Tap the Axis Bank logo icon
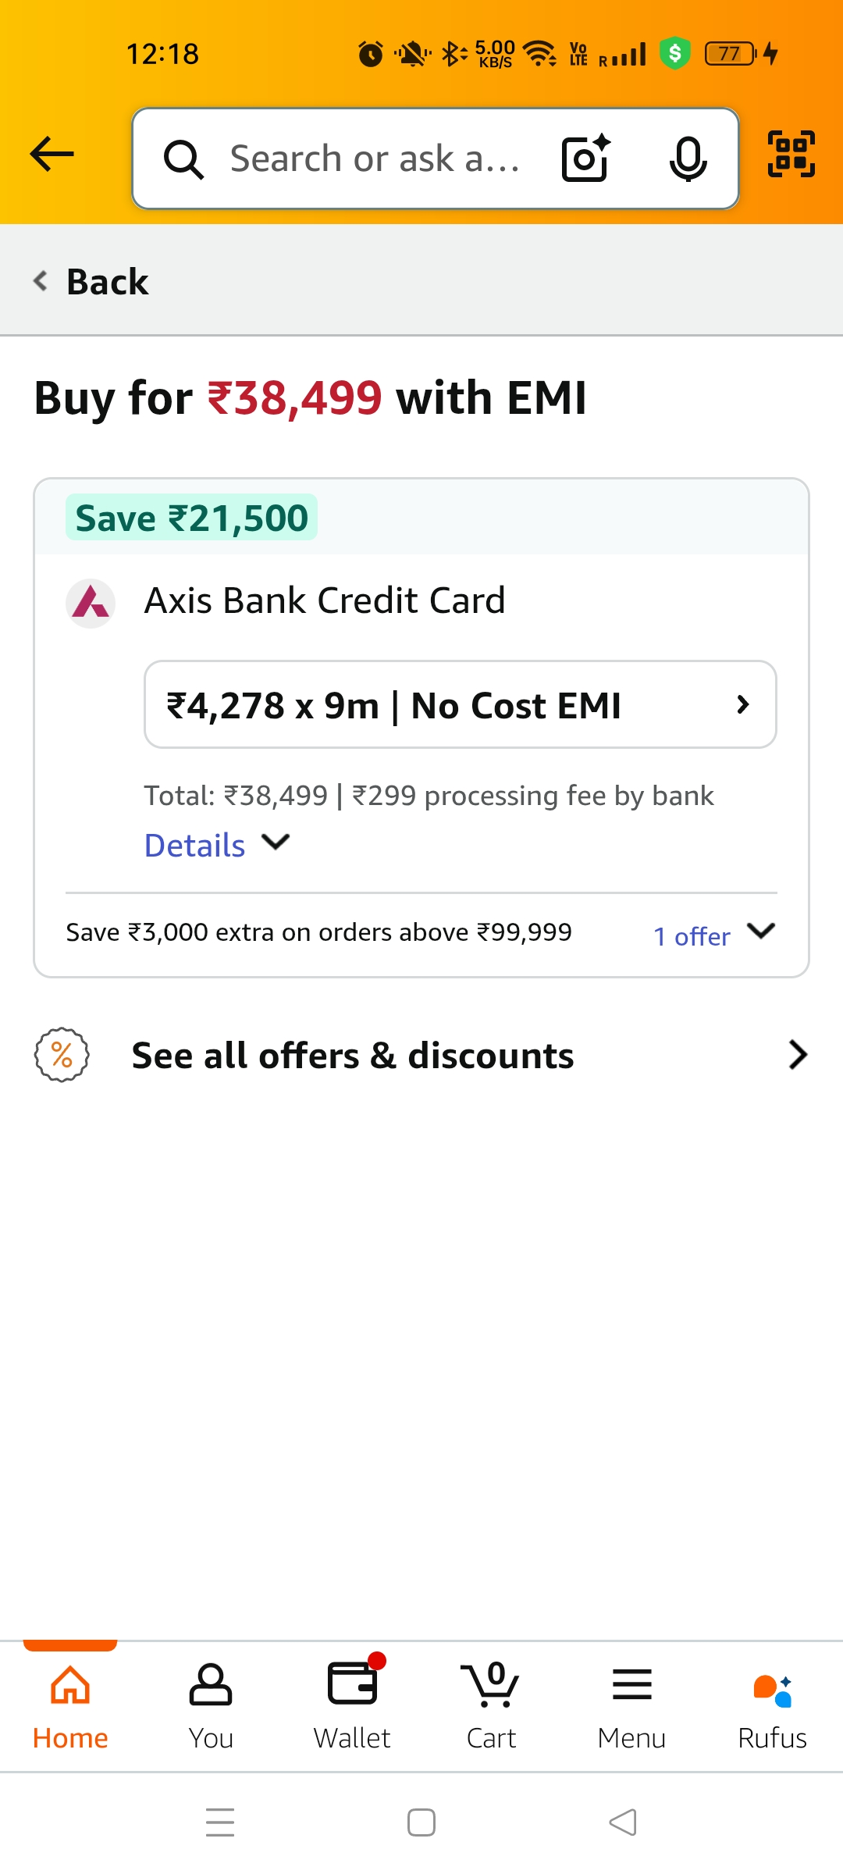This screenshot has width=843, height=1874. click(91, 603)
